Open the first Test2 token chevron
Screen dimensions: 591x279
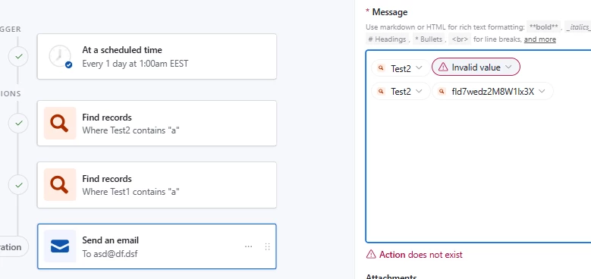click(419, 68)
